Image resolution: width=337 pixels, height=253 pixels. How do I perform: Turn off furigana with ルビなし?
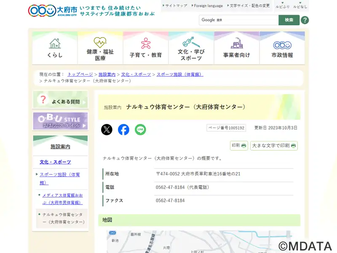[x=300, y=6]
